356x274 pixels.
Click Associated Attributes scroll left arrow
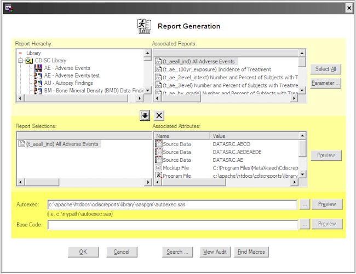(x=158, y=182)
